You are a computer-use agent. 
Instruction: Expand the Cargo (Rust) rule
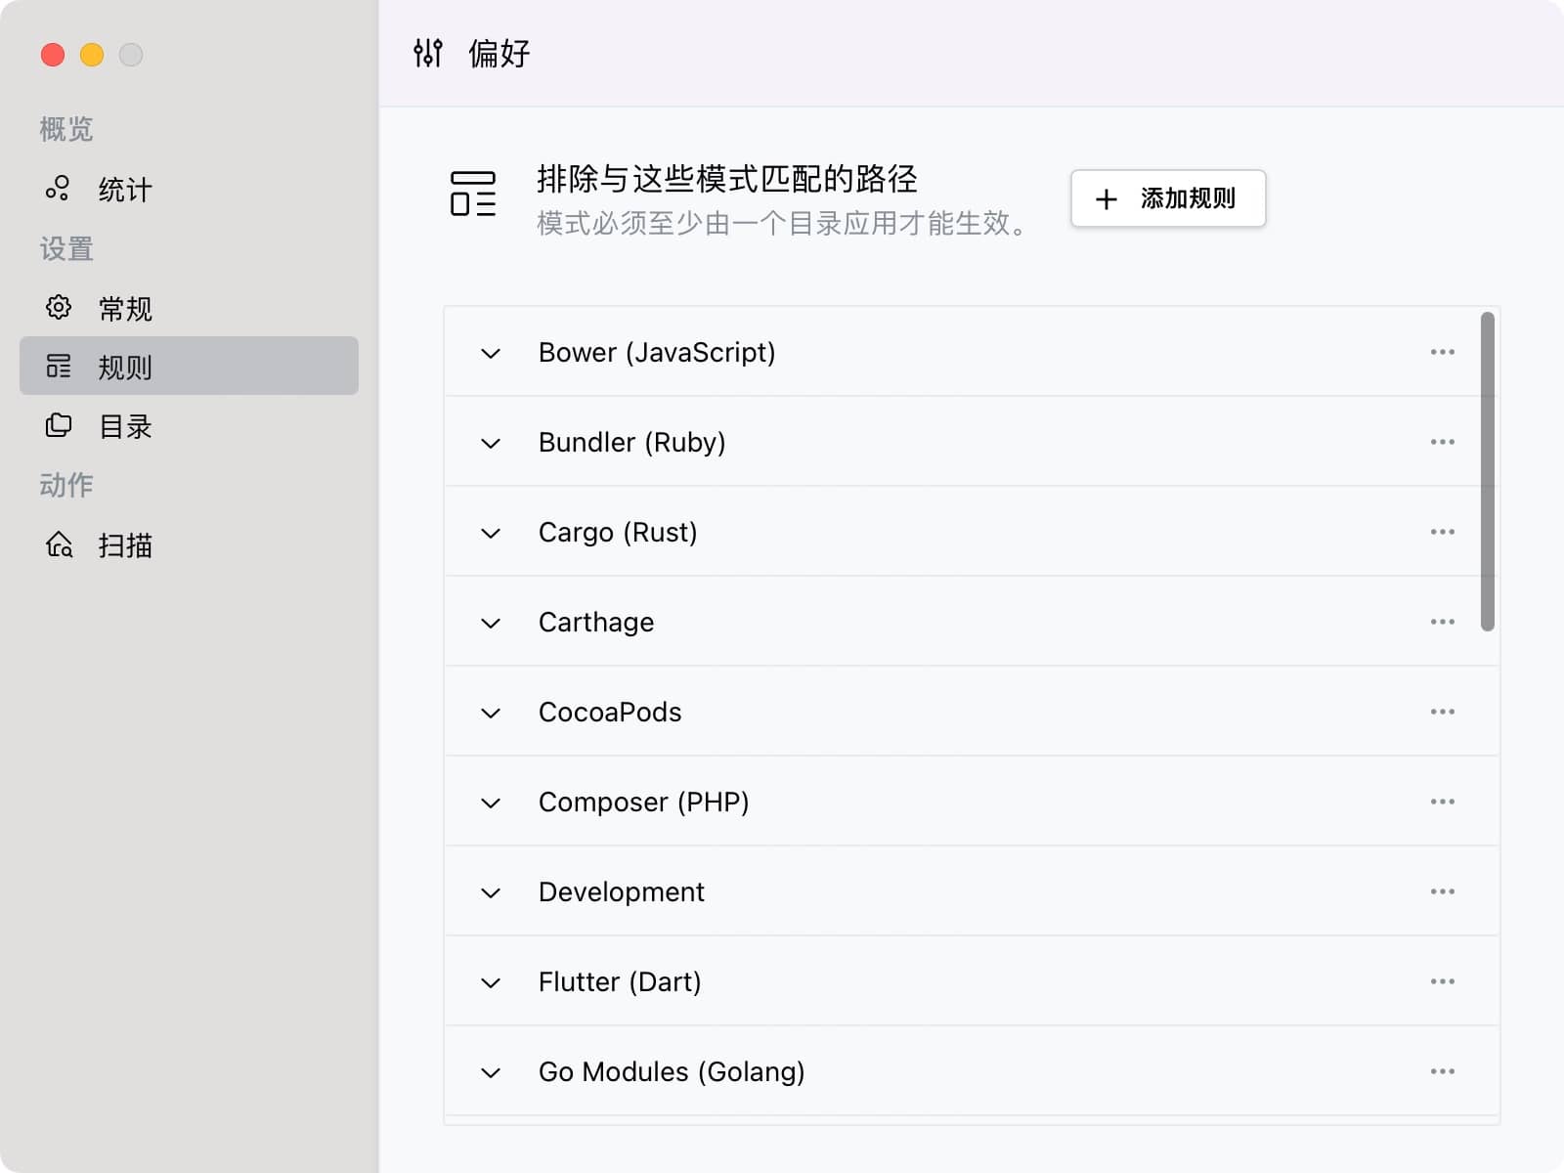pyautogui.click(x=491, y=533)
